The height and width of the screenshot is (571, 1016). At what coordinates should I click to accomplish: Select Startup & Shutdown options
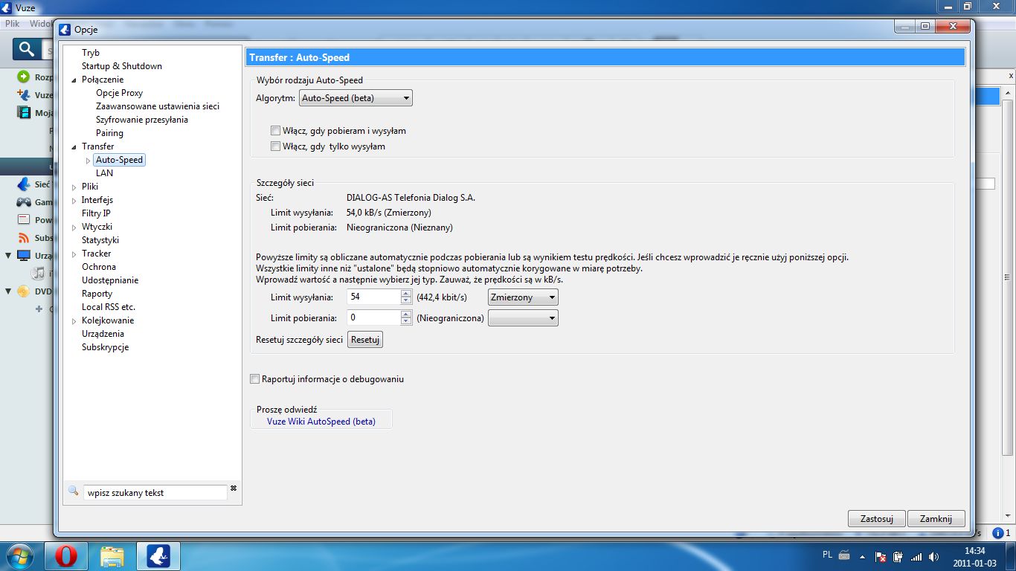[122, 66]
